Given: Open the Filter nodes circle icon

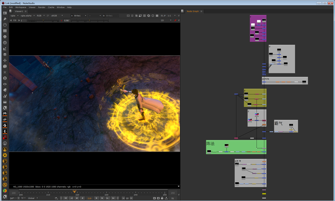Looking at the screenshot, I should click(5, 43).
